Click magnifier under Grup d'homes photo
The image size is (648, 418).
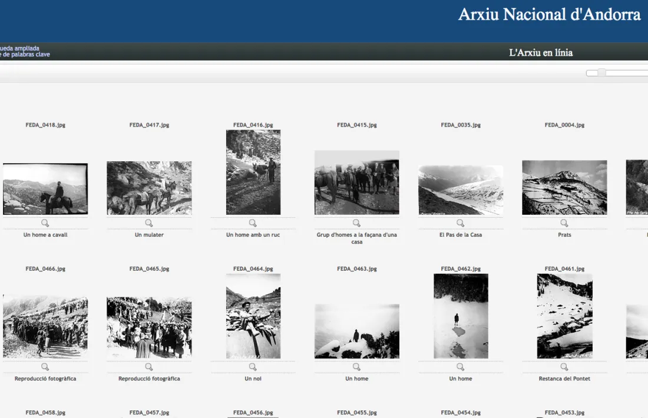click(x=356, y=223)
